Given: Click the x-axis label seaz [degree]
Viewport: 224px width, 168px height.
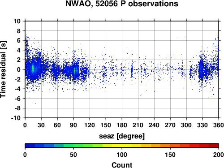Looking at the screenshot, I should pyautogui.click(x=122, y=136).
